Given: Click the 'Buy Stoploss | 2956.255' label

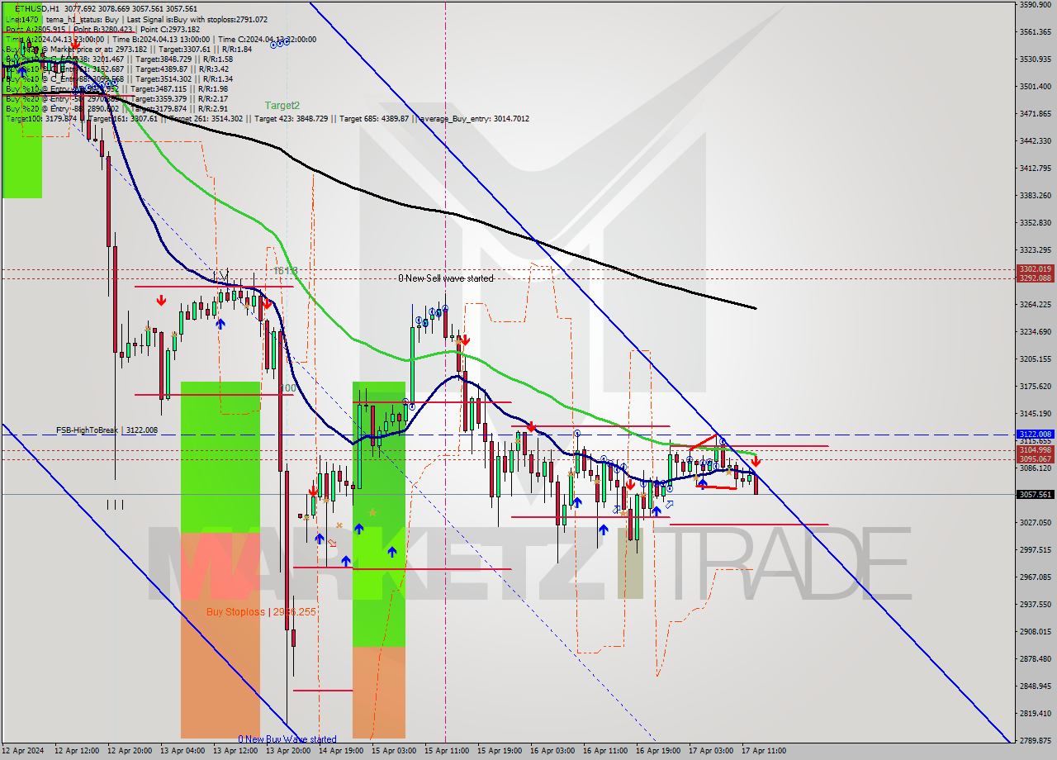Looking at the screenshot, I should coord(262,612).
